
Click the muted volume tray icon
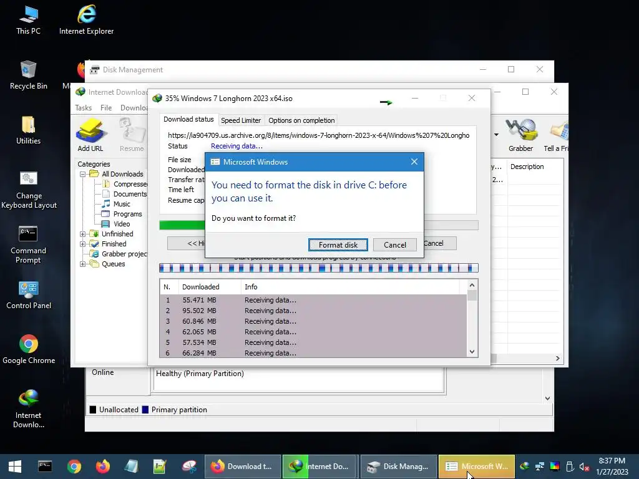[x=584, y=467]
